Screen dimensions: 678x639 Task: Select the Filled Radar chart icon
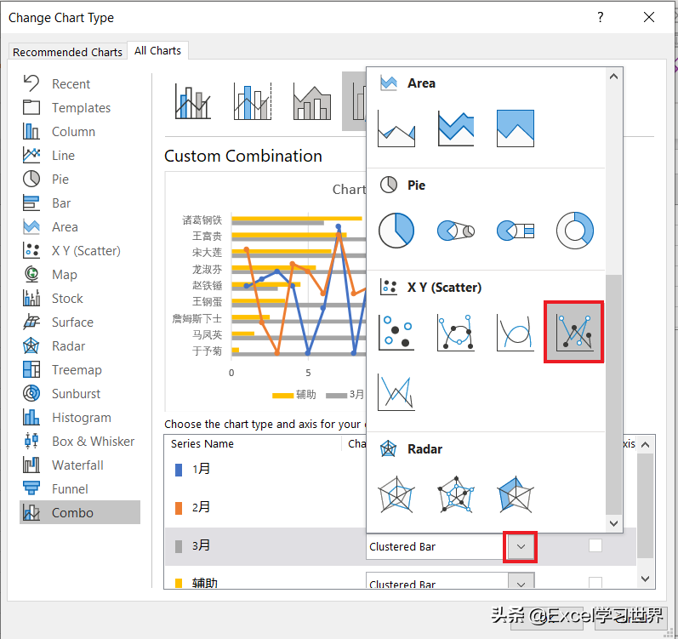515,494
